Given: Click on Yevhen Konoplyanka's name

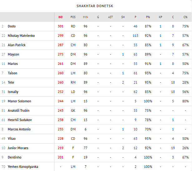Looking at the screenshot, I should (x=23, y=167).
